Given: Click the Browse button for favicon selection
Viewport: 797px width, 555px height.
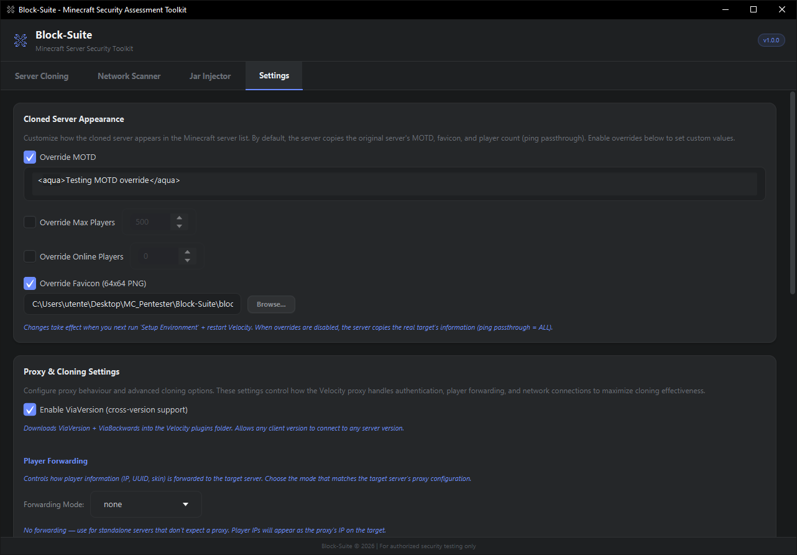Looking at the screenshot, I should 270,304.
